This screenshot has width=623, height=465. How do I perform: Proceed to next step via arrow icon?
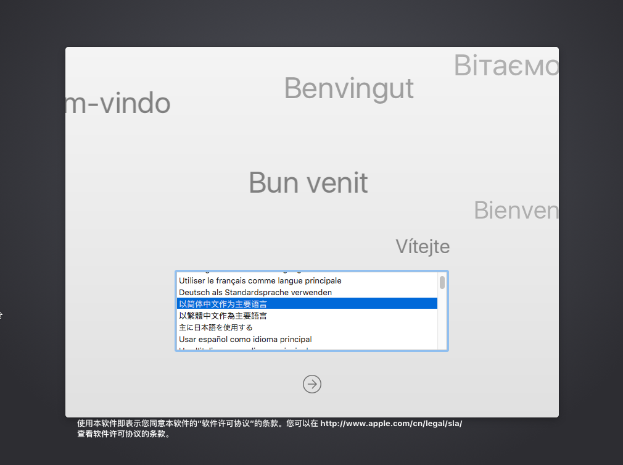point(311,384)
